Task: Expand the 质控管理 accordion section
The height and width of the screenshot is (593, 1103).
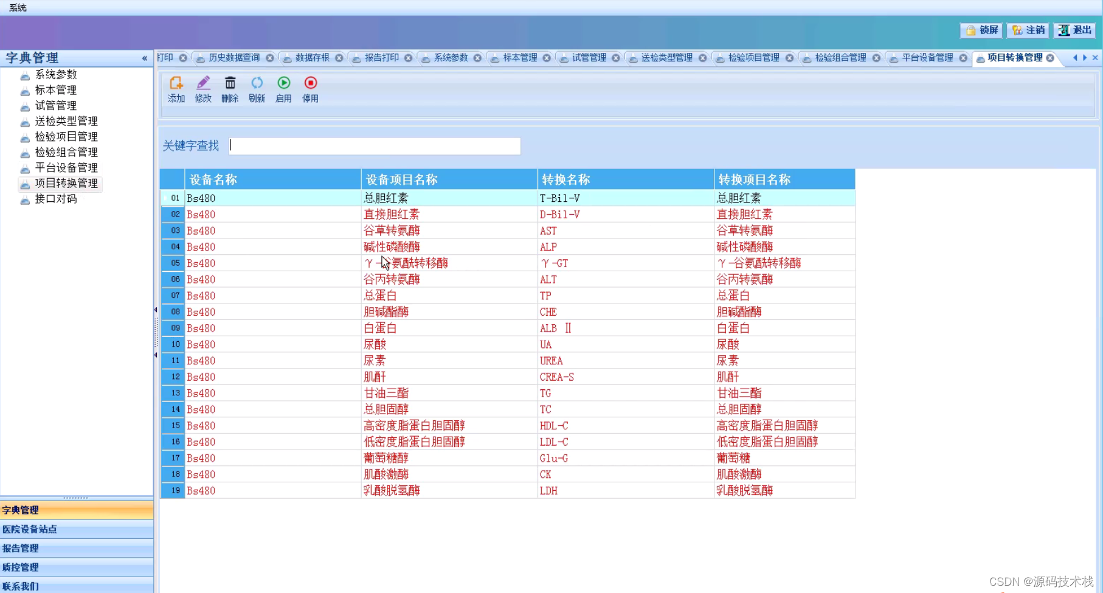Action: click(x=77, y=567)
